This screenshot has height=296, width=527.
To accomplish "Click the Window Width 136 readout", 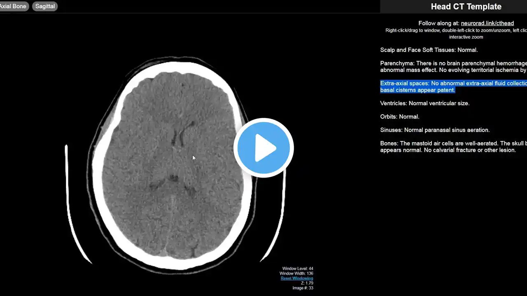I will click(x=296, y=273).
